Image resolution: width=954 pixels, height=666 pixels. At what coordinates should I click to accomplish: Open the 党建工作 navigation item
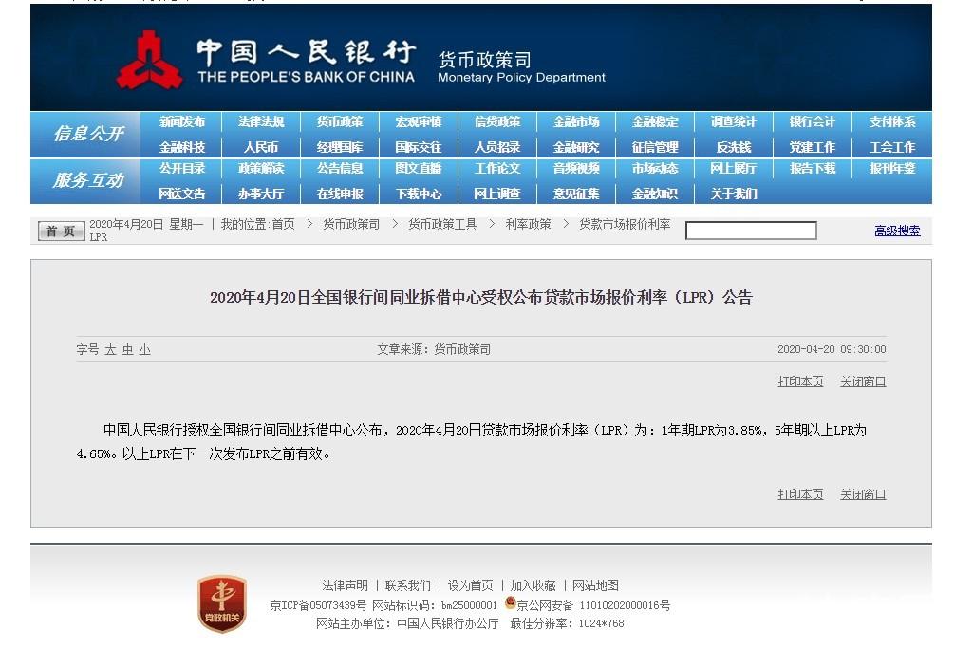click(813, 147)
